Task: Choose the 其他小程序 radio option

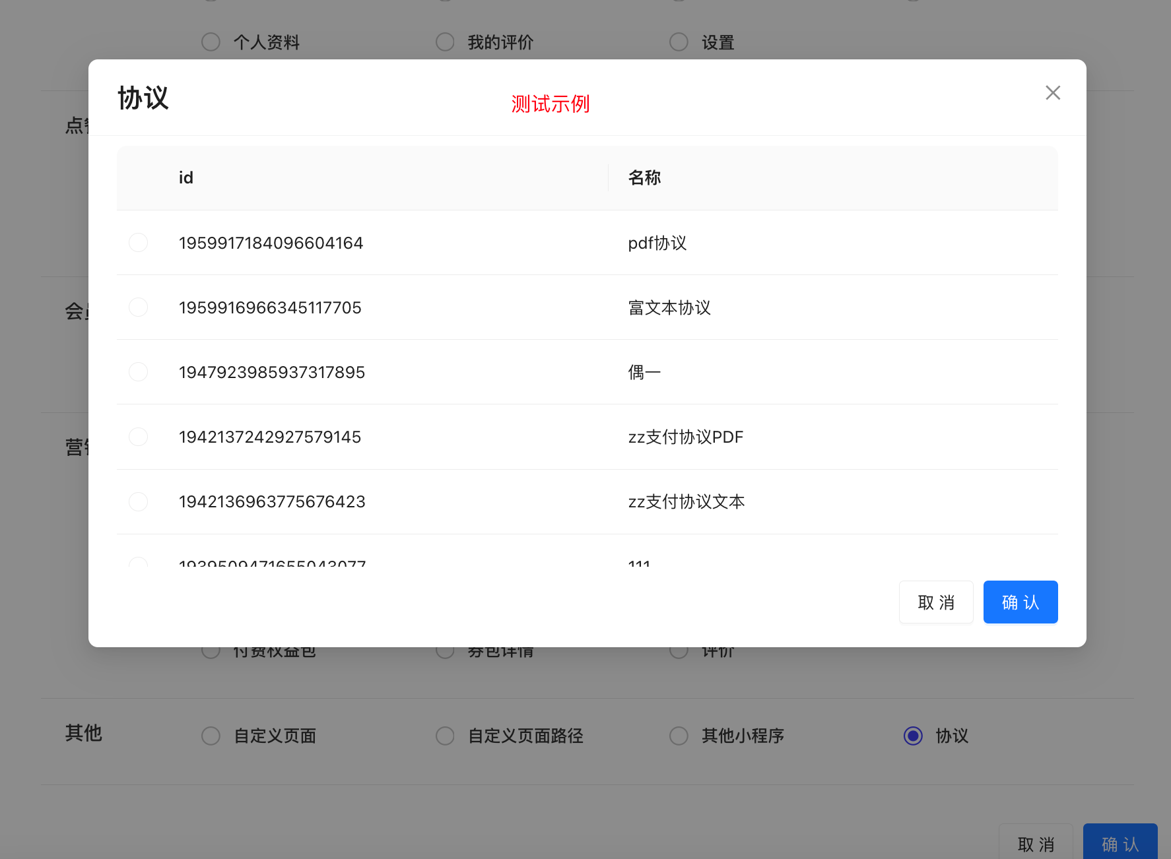Action: click(x=679, y=736)
